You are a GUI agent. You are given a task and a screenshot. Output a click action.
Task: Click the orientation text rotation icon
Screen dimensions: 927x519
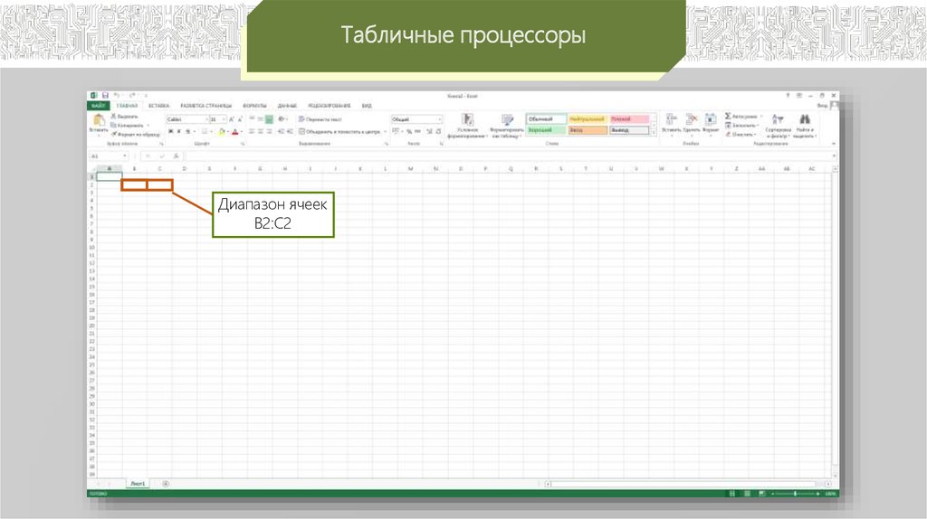282,119
